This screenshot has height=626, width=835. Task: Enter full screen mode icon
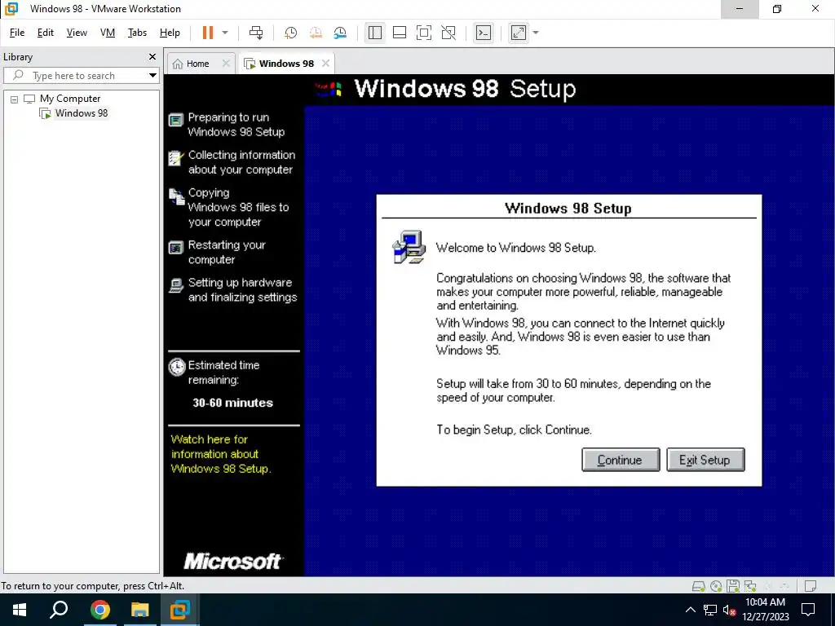(x=424, y=33)
